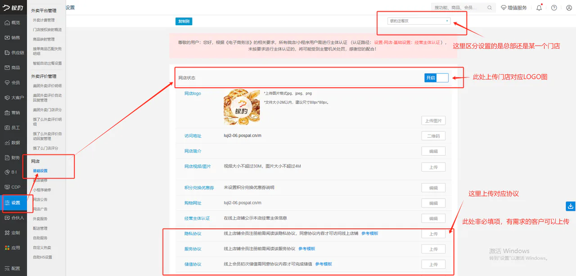Select 设置 settings in the sidebar
The height and width of the screenshot is (276, 576).
[x=13, y=203]
